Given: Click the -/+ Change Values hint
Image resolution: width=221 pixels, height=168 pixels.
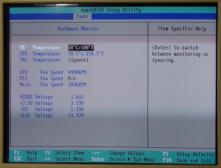Looking at the screenshot, I should 118,153.
